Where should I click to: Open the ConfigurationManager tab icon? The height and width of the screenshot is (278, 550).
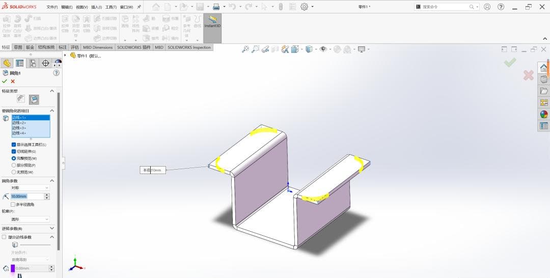coord(33,63)
